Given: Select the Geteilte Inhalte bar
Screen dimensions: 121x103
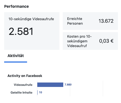Looking at the screenshot, I should point(37,92).
